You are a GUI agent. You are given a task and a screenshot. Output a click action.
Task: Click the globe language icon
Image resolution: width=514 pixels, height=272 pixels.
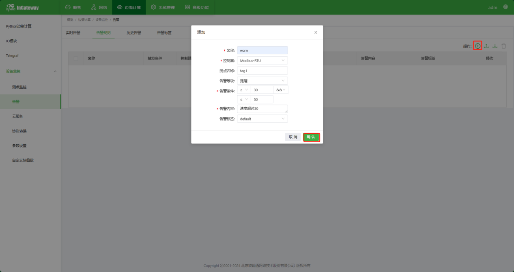(x=505, y=7)
